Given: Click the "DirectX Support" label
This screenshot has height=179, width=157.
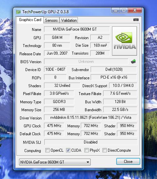Looking at the screenshot, I should [x=95, y=86].
